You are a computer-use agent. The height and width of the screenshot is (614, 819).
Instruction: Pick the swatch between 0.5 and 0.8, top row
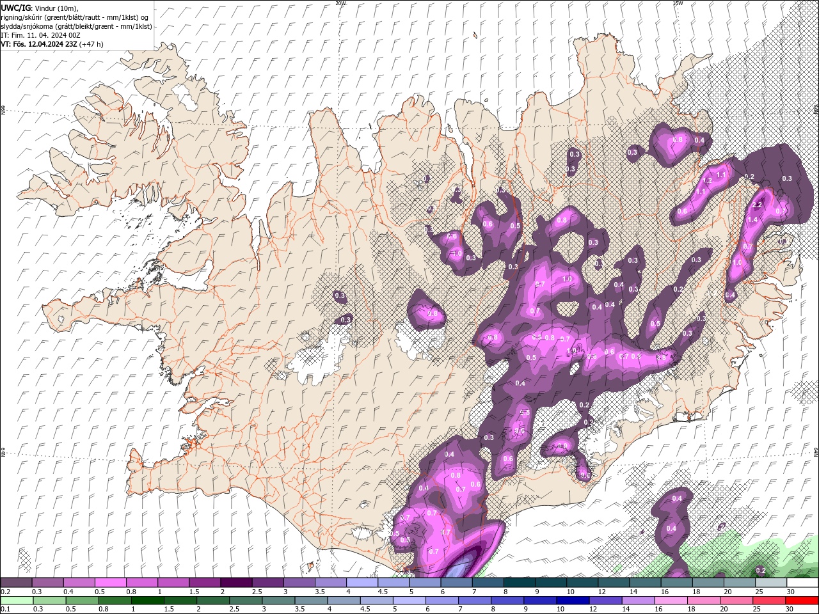click(x=110, y=583)
